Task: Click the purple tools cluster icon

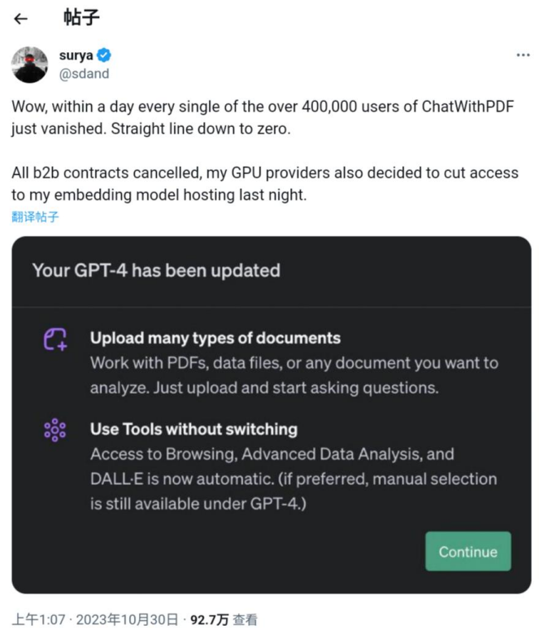Action: click(55, 430)
